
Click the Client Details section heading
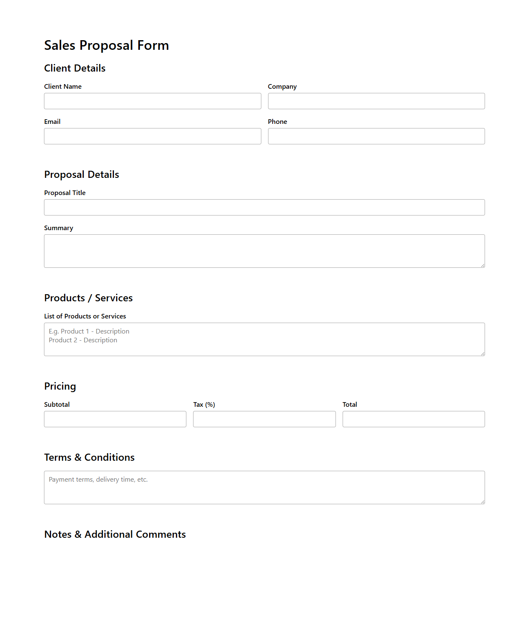(75, 68)
